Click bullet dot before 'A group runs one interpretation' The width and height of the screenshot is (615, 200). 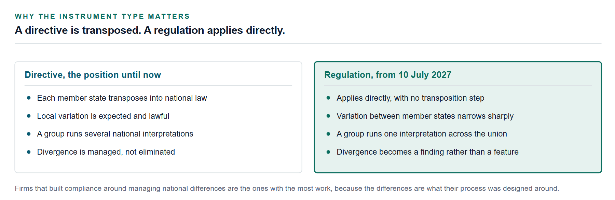pyautogui.click(x=328, y=134)
